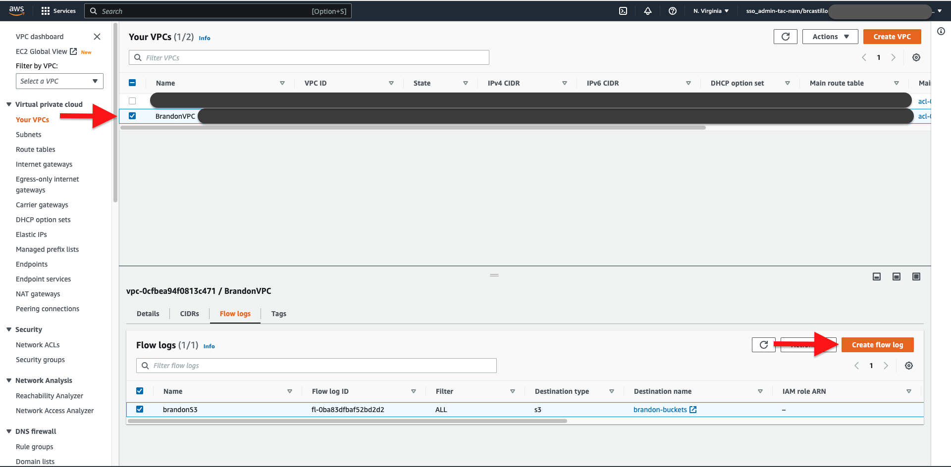951x467 pixels.
Task: Refresh the Flow logs table
Action: (763, 345)
